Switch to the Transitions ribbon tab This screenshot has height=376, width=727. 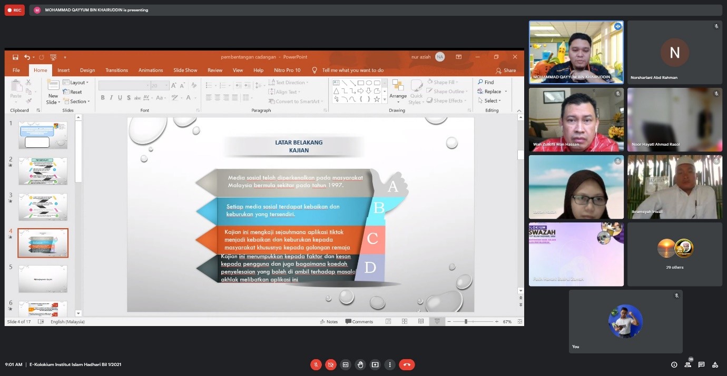[116, 70]
